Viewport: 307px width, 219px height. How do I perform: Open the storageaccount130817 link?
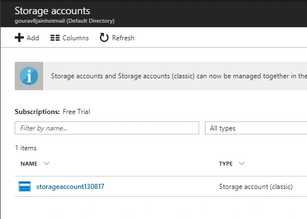tap(70, 187)
